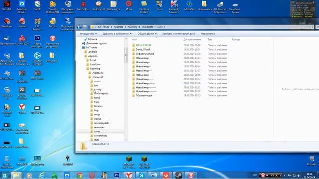
Task: Click the Windows Start button
Action: [4, 175]
